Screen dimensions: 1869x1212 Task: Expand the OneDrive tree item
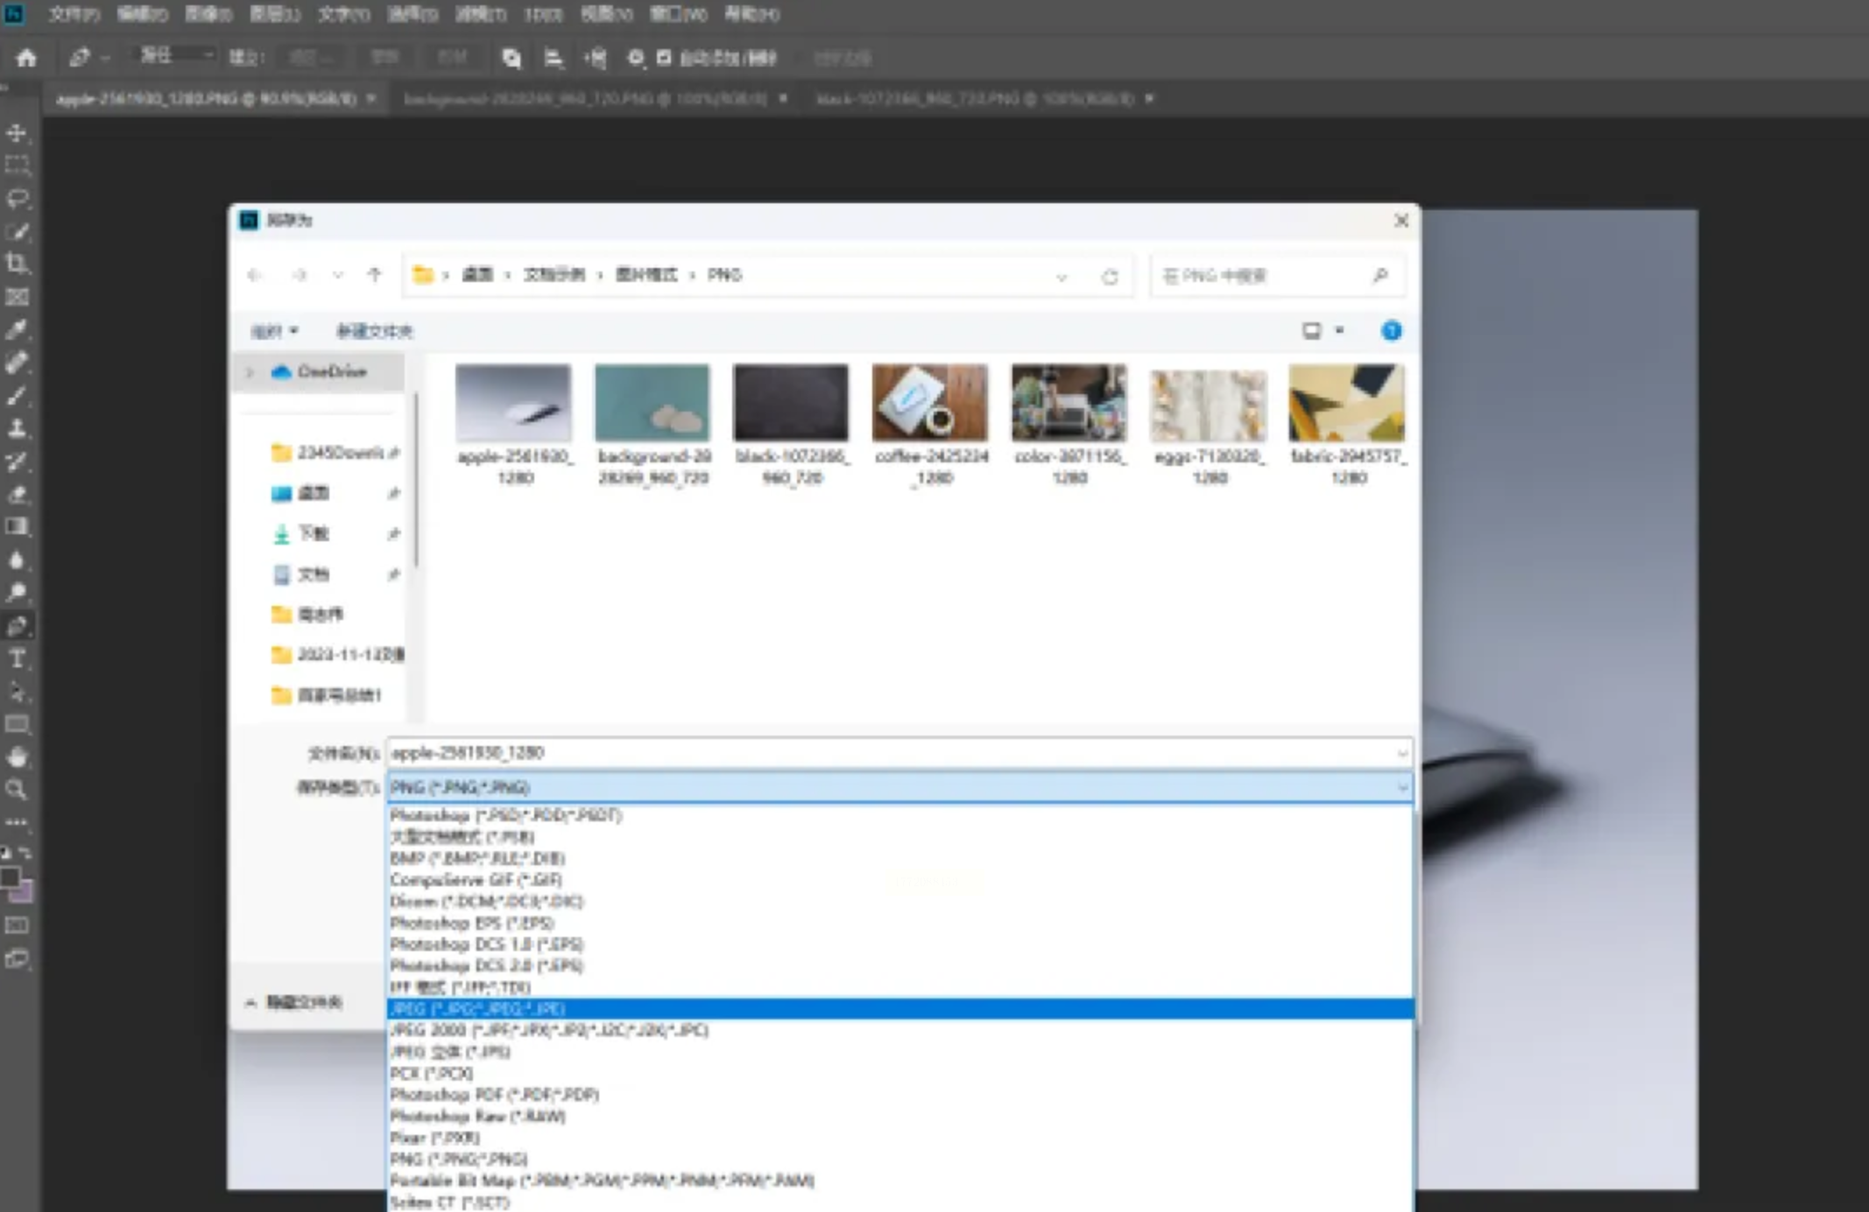pyautogui.click(x=250, y=372)
